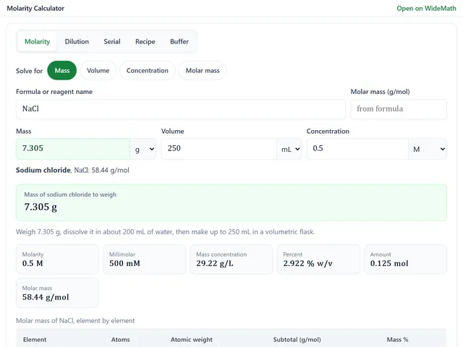Open on WideMath link

[x=426, y=8]
